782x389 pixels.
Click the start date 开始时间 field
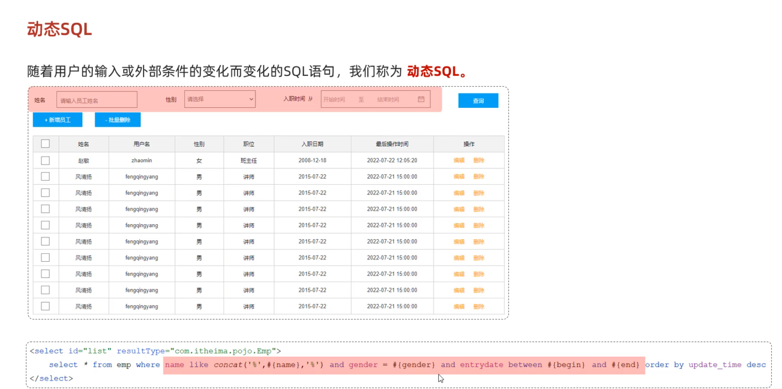(334, 100)
